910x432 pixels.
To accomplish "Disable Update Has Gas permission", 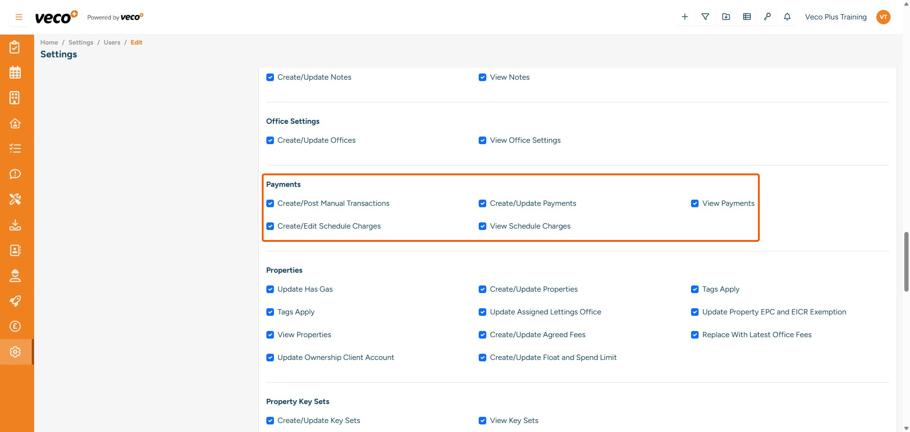I will coord(270,289).
